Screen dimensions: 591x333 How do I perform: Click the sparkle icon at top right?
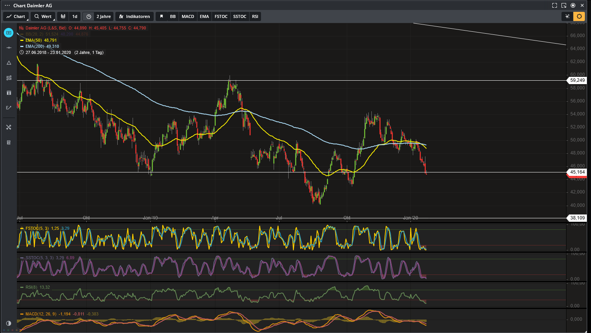(567, 16)
